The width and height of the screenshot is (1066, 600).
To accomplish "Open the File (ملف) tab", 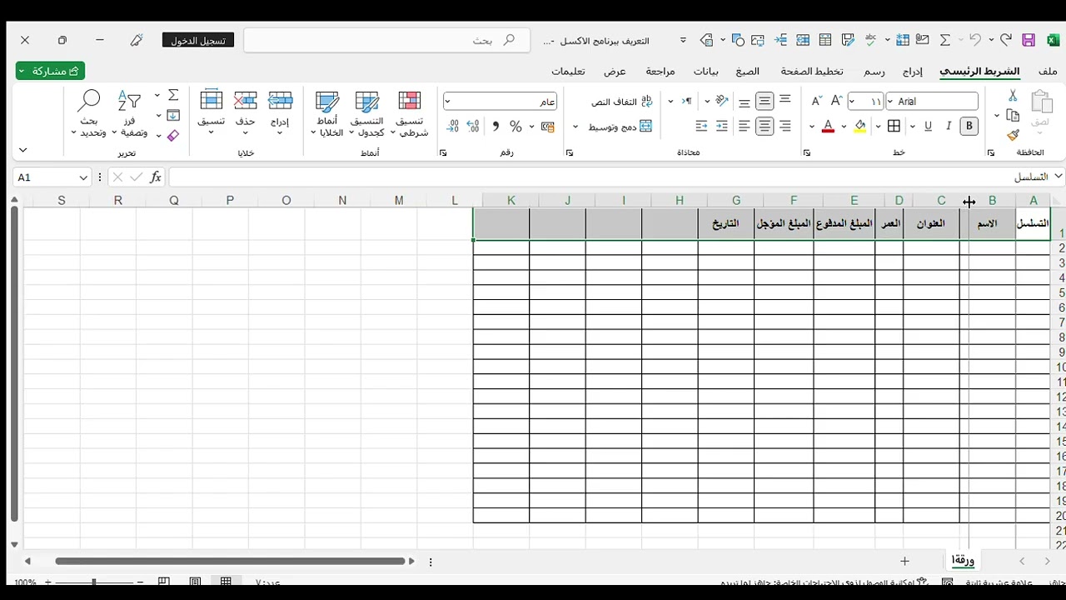I will click(x=1048, y=72).
